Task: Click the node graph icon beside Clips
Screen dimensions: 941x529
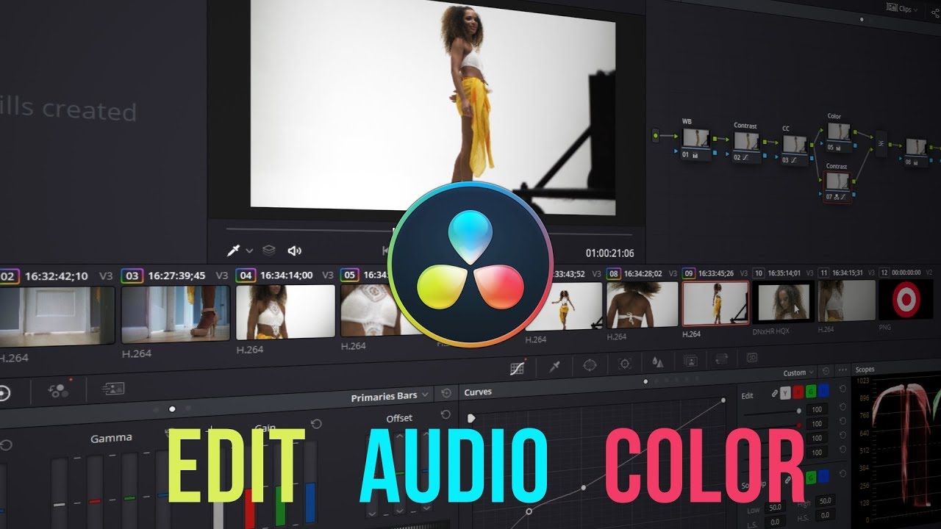Action: tap(934, 12)
